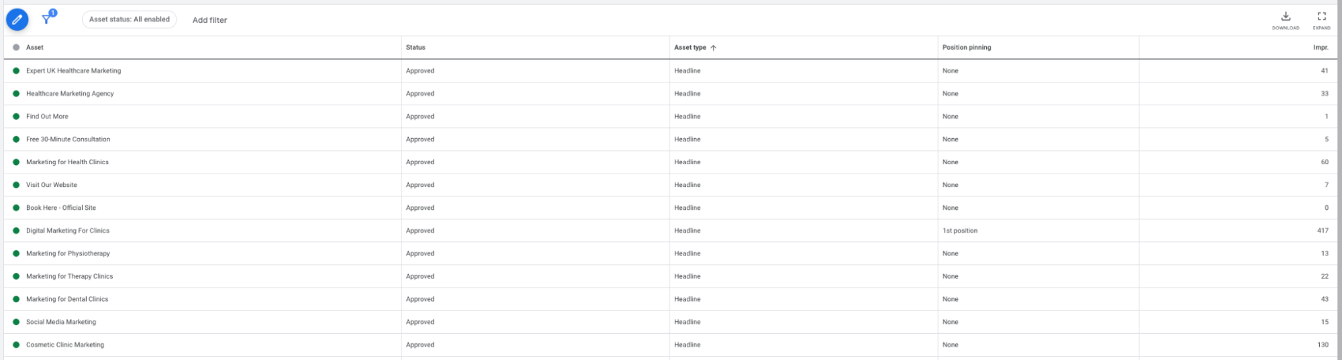This screenshot has height=360, width=1342.
Task: Select the Expert UK Healthcare Marketing asset
Action: coord(74,70)
